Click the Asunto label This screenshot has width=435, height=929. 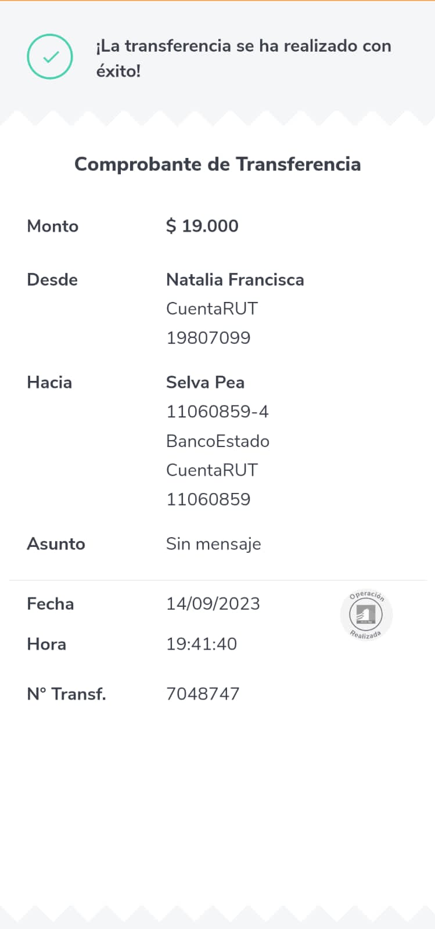coord(56,544)
